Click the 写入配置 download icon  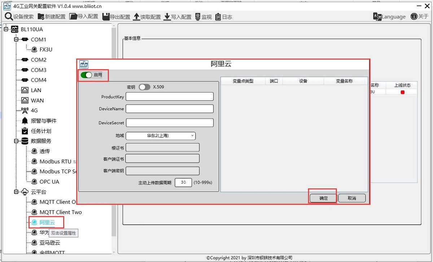[167, 17]
